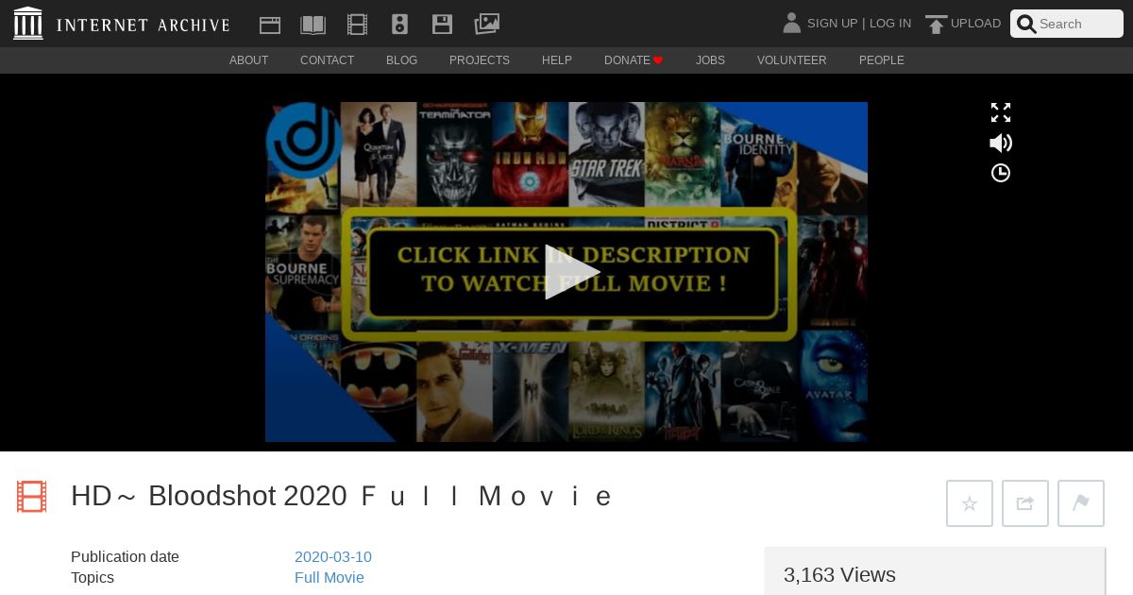This screenshot has width=1133, height=595.
Task: Open the Internet Archive home logo
Action: pos(122,24)
